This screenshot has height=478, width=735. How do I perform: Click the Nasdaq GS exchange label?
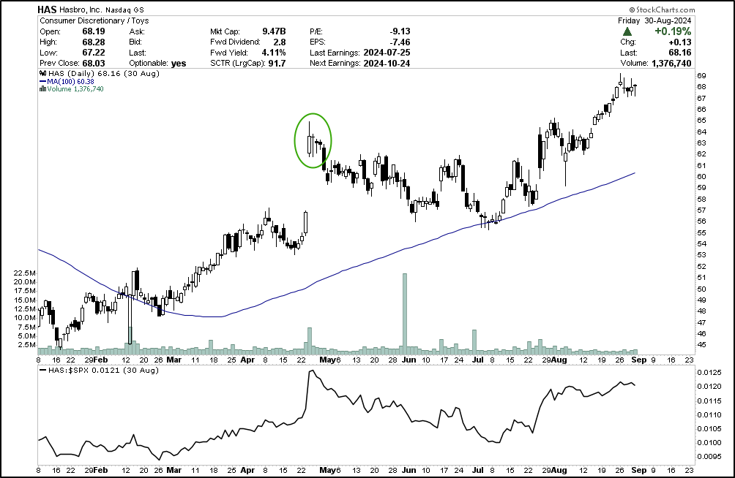click(x=124, y=10)
